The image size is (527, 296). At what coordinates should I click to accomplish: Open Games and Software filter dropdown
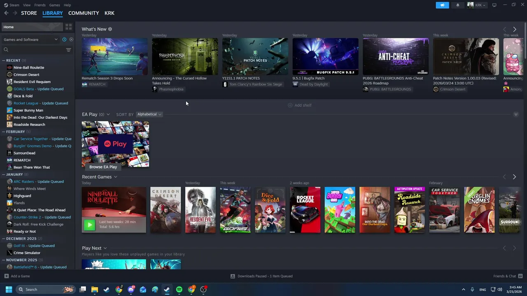(x=31, y=39)
